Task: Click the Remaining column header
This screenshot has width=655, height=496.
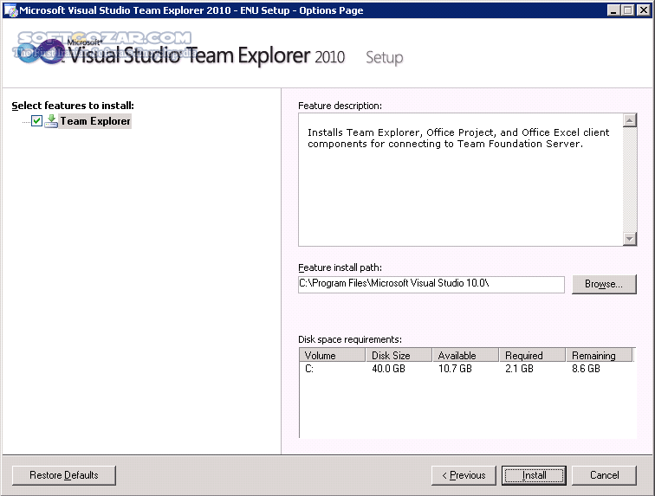Action: tap(600, 355)
